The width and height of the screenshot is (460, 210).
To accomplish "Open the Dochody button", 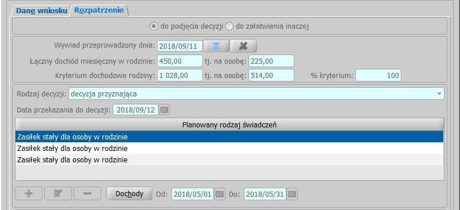I will 129,193.
